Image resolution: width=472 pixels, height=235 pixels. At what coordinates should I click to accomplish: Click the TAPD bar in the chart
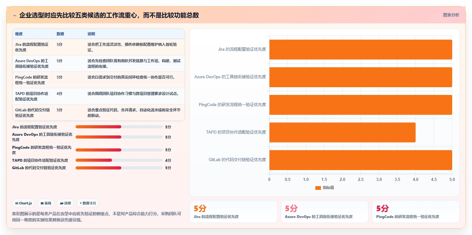(x=342, y=132)
